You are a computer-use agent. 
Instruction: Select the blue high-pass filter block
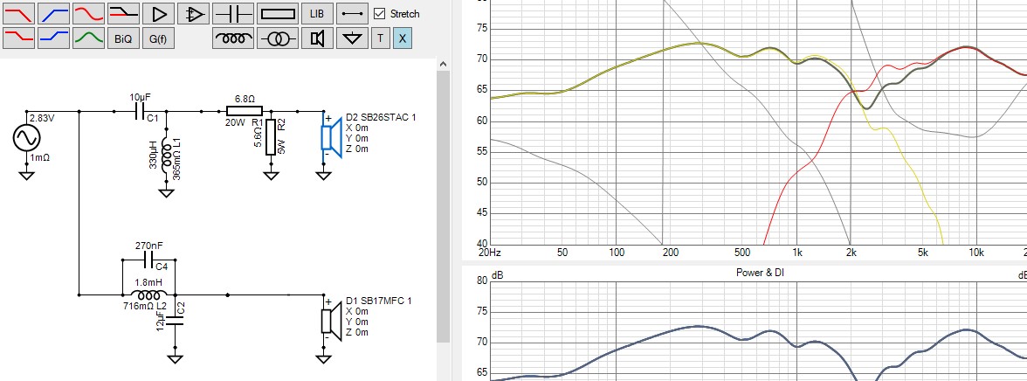click(53, 13)
